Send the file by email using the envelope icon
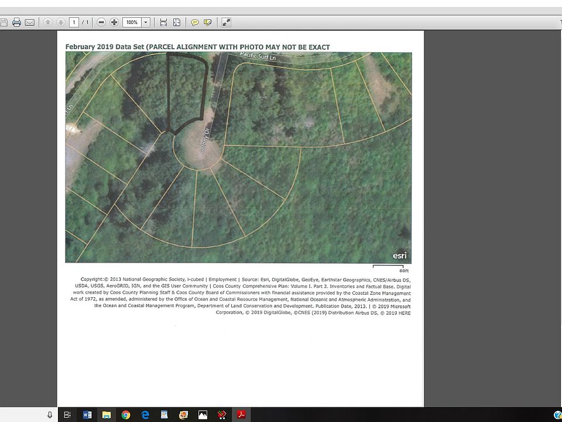The width and height of the screenshot is (562, 422). 30,23
